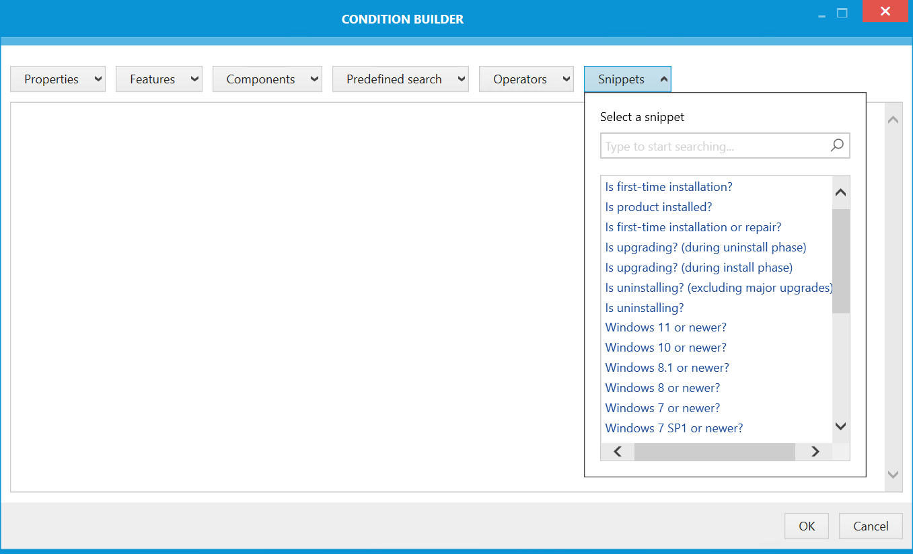Select "Is first-time installation or repair?" snippet
The width and height of the screenshot is (913, 554).
pyautogui.click(x=693, y=227)
